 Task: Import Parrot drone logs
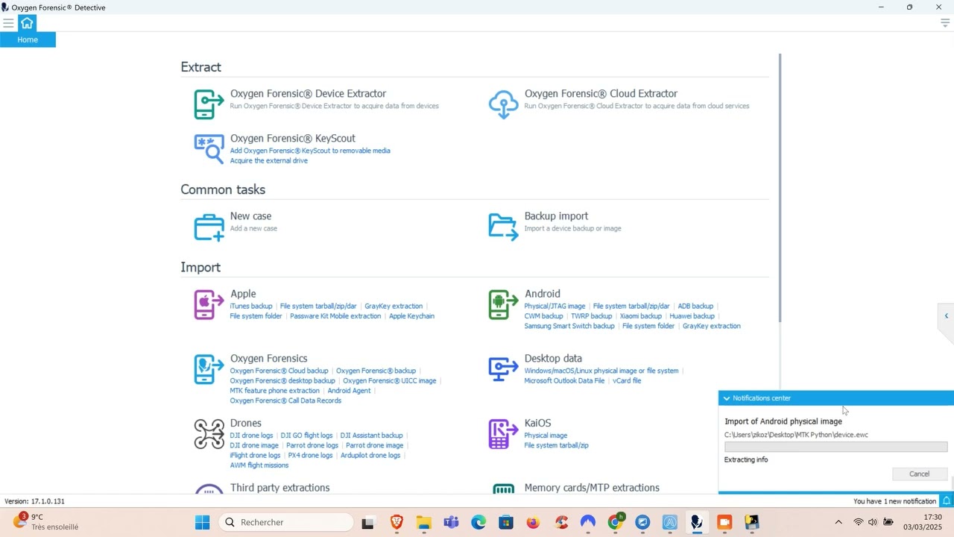[312, 445]
